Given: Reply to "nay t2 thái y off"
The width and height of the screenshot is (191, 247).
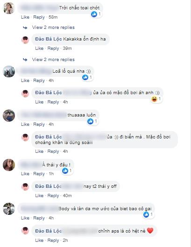Looking at the screenshot, I should pos(53,196).
